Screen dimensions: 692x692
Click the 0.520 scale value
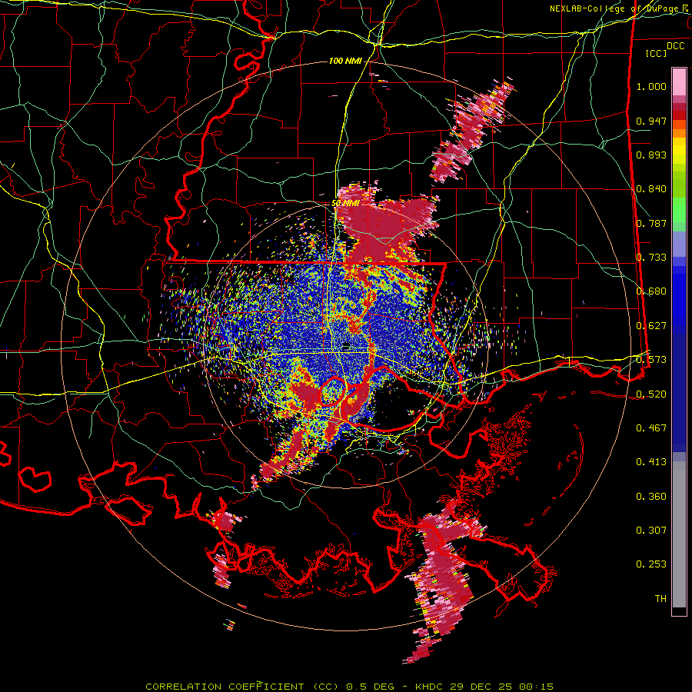(x=651, y=394)
